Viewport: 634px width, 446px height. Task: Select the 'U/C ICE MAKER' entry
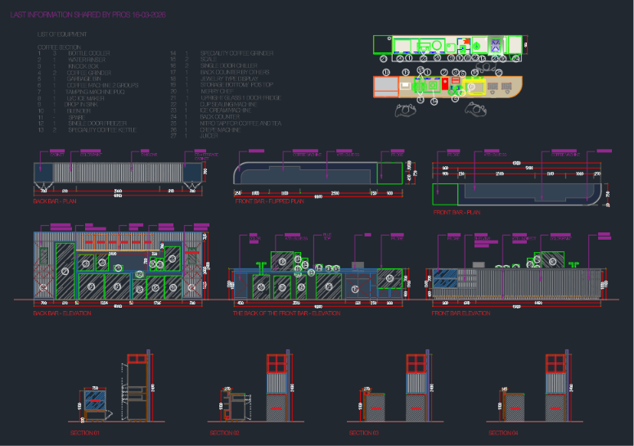70,98
